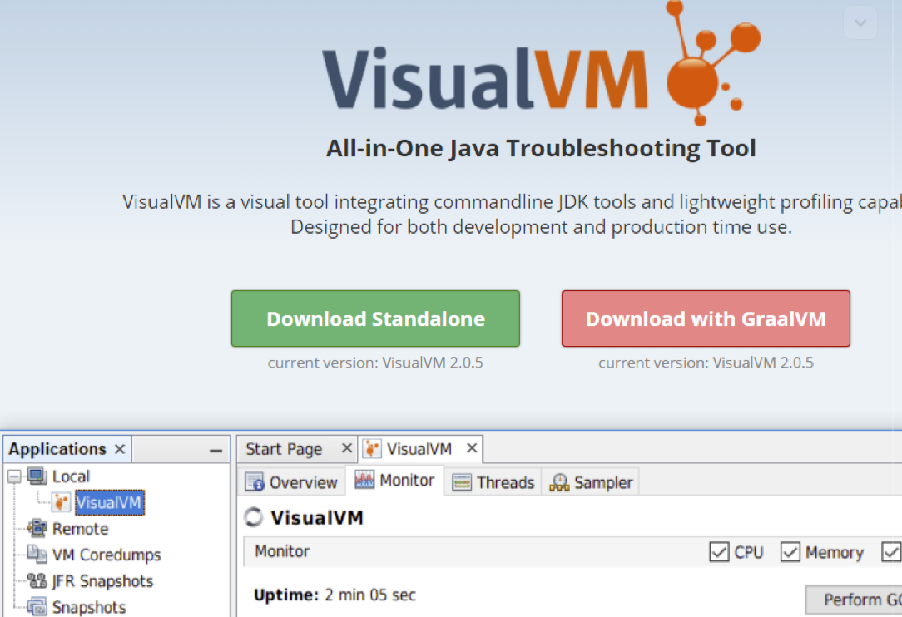Viewport: 902px width, 617px height.
Task: Switch to the Threads tab
Action: point(493,482)
